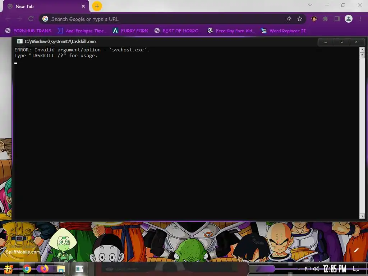The width and height of the screenshot is (368, 276).
Task: Expand the hidden system tray icons chevron
Action: click(x=299, y=269)
